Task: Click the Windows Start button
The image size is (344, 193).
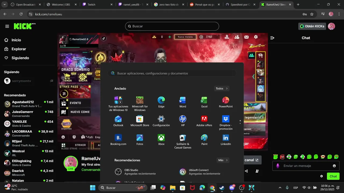Action: click(93, 188)
